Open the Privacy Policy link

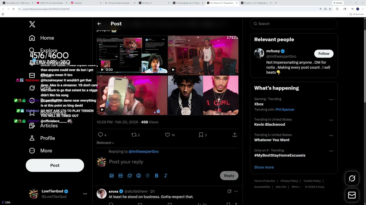[x=289, y=181]
